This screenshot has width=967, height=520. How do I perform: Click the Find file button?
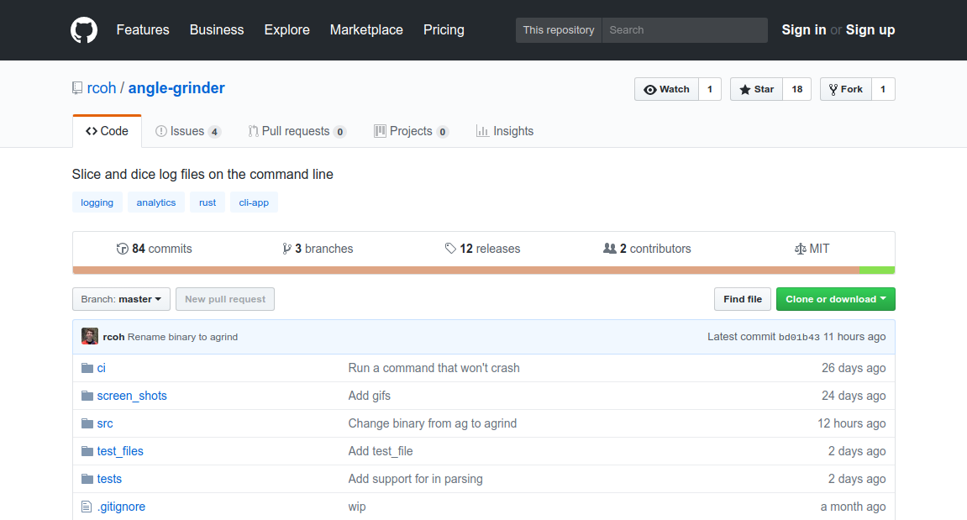point(743,299)
